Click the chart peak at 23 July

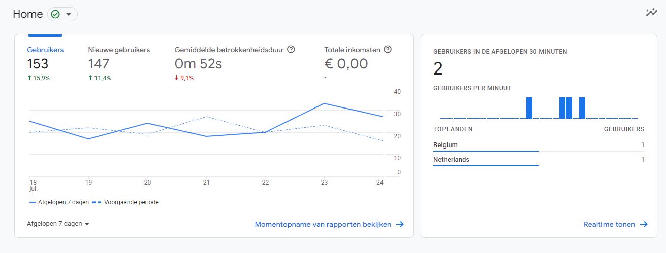(x=324, y=103)
